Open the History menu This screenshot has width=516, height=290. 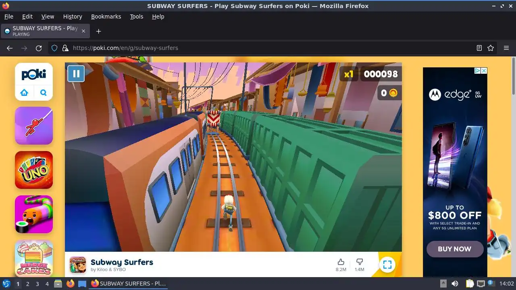[73, 17]
